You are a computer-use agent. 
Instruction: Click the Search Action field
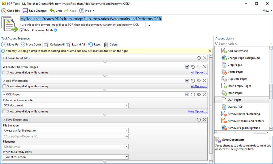point(243,44)
